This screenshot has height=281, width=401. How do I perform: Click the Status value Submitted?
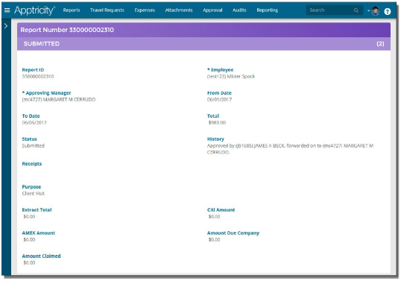point(34,145)
